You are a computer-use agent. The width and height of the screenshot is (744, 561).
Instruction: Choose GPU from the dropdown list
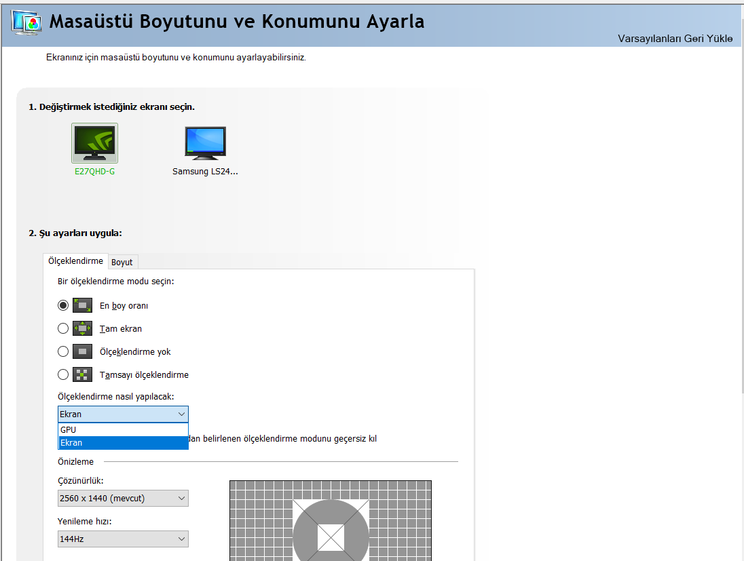[x=123, y=429]
